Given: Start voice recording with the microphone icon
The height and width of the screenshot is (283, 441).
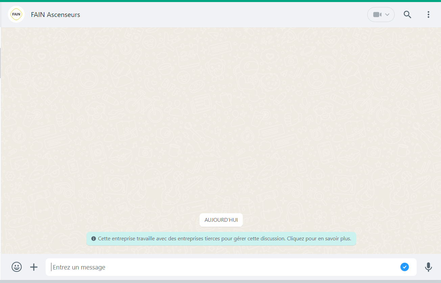Looking at the screenshot, I should (x=428, y=267).
